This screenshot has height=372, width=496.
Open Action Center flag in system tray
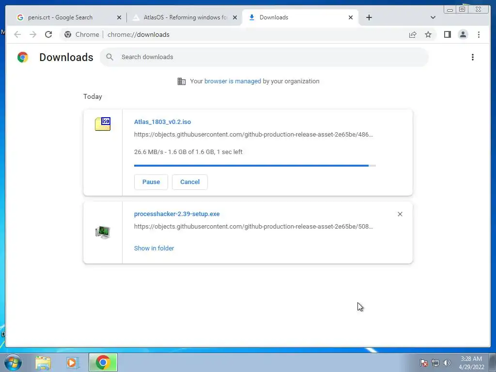pyautogui.click(x=424, y=363)
